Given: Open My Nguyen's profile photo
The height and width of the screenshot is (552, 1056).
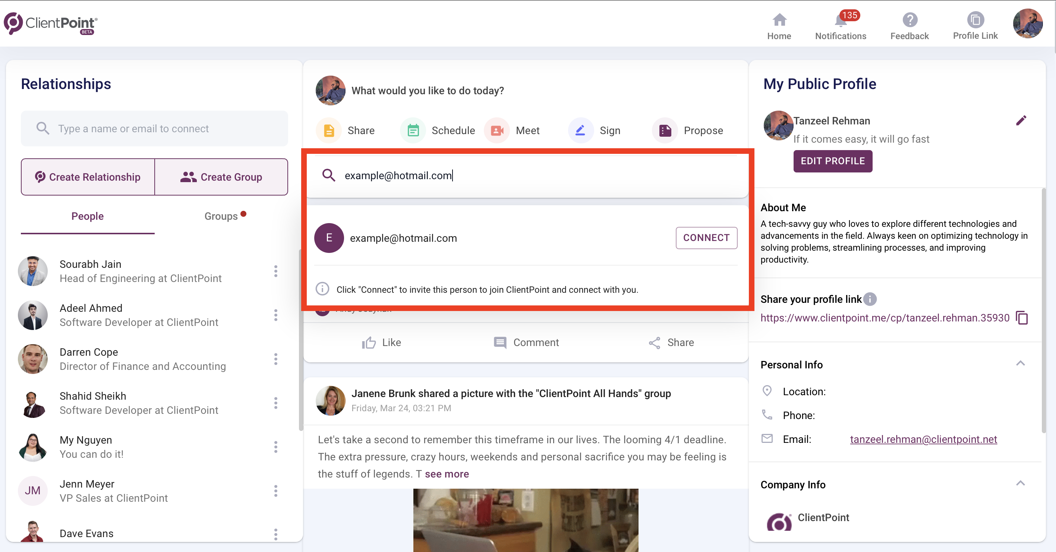Looking at the screenshot, I should [33, 447].
